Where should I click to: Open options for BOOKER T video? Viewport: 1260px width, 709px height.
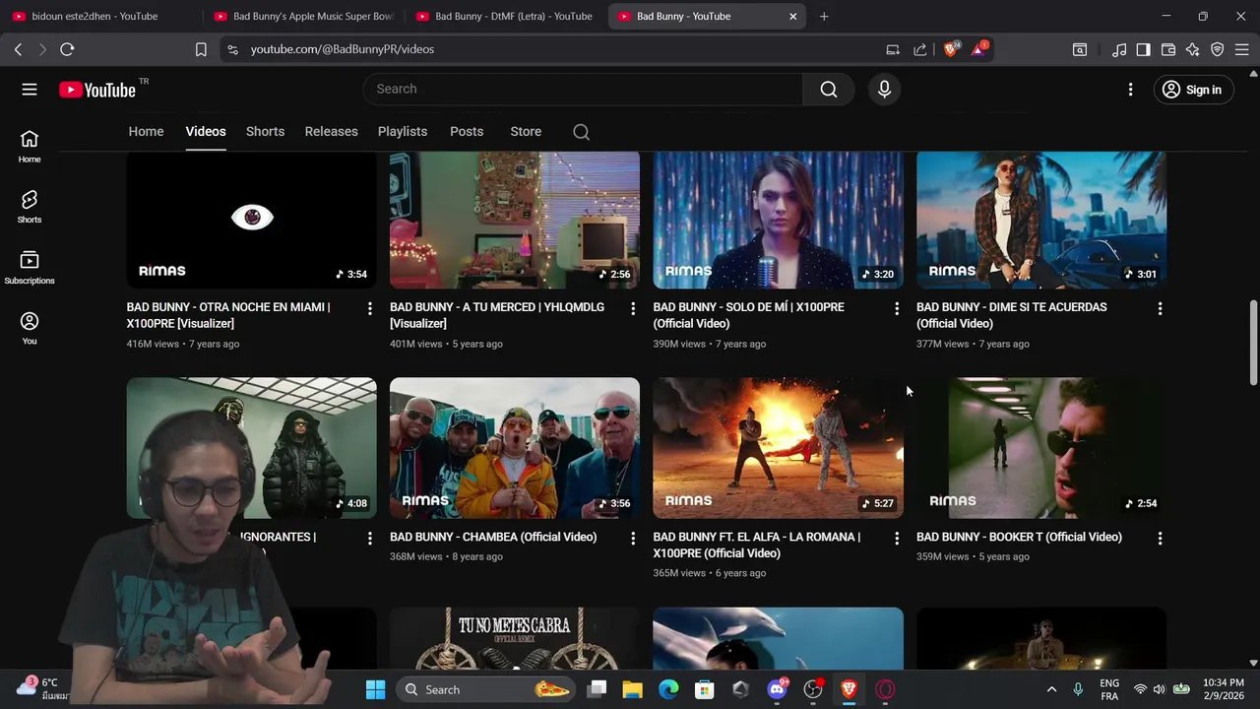click(x=1160, y=538)
